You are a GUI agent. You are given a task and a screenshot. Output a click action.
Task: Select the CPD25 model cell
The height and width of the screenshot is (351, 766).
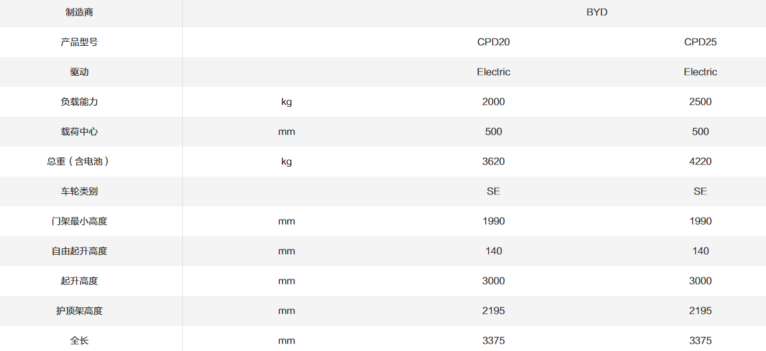tap(700, 42)
